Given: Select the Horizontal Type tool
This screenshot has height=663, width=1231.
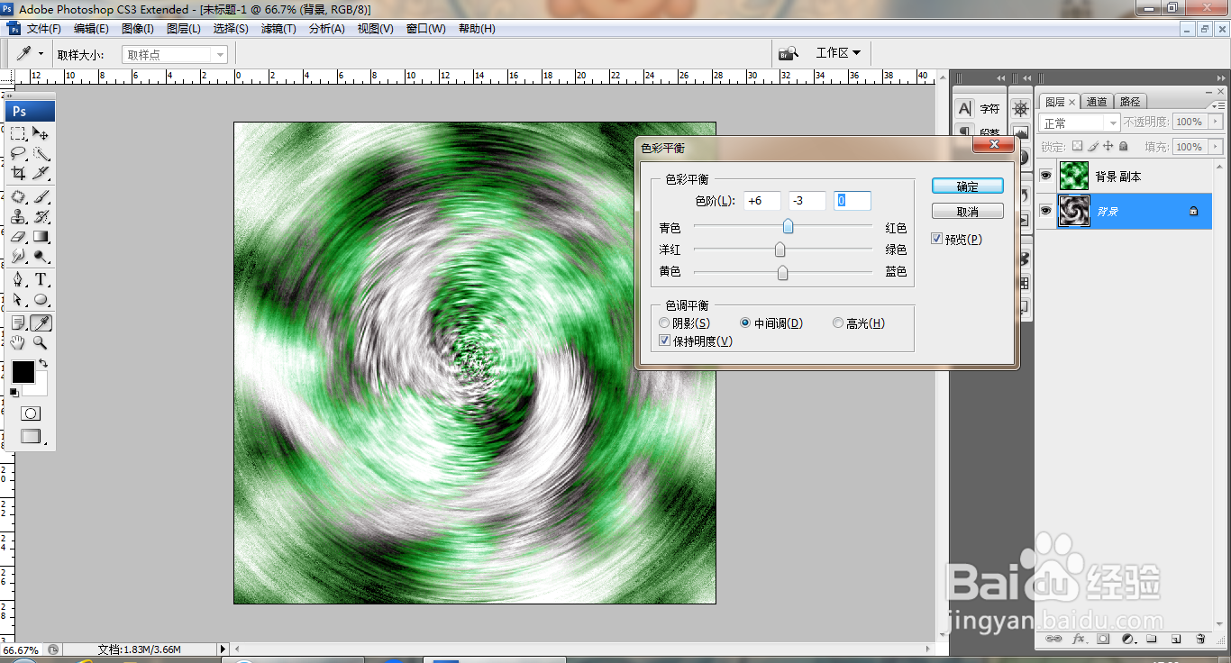Looking at the screenshot, I should 41,279.
